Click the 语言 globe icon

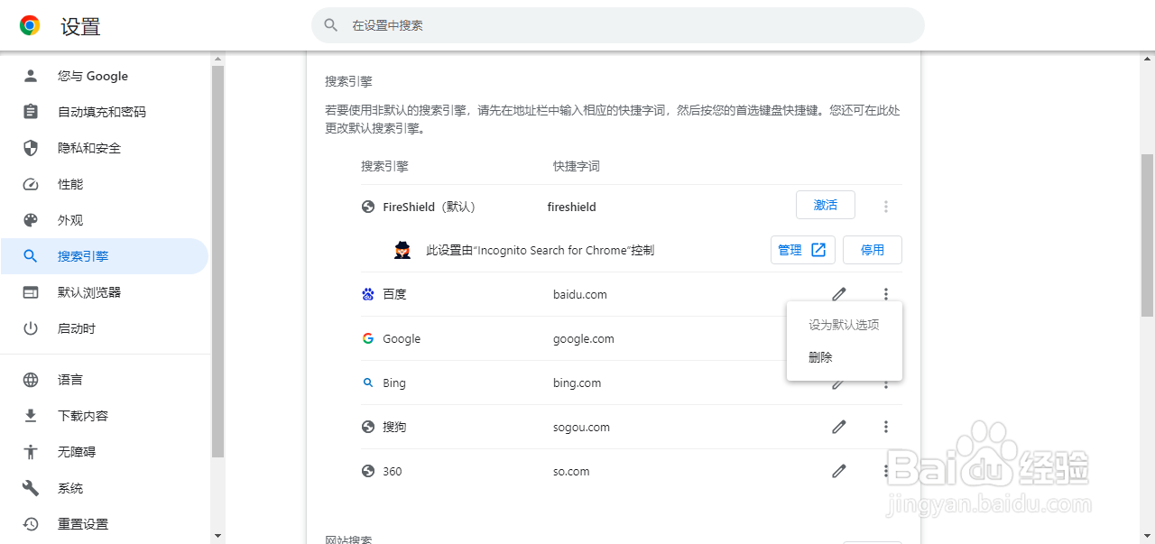tap(31, 380)
